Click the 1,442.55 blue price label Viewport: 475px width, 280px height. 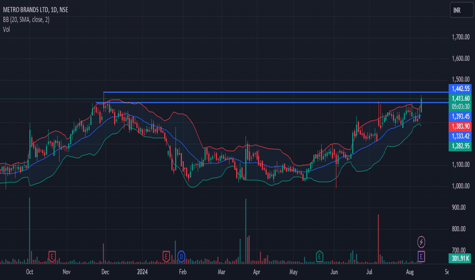pos(460,89)
